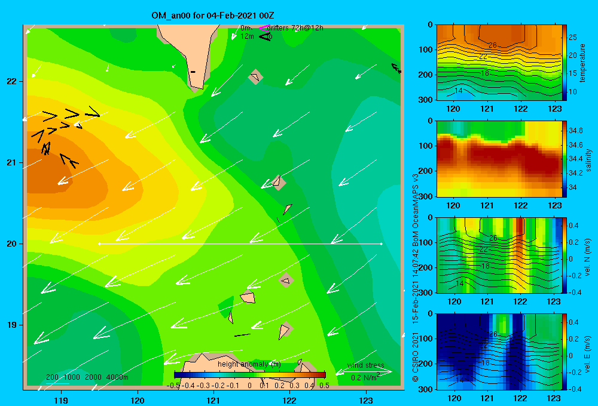
Task: Click latitude label 21 on main map axis
Action: click(12, 162)
